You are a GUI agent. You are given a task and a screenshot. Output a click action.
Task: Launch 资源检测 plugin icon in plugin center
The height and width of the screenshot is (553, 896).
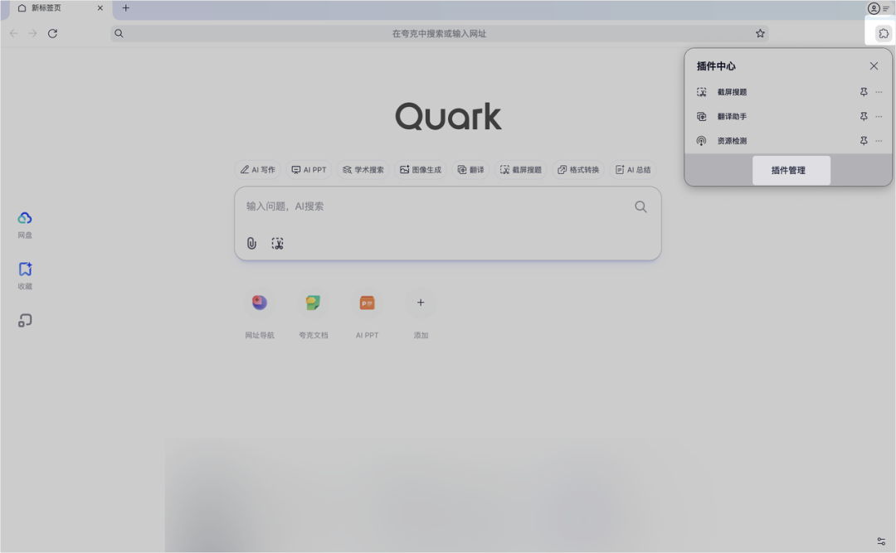coord(701,141)
